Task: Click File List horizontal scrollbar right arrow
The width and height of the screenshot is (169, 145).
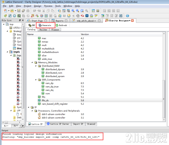Action: tap(19, 122)
